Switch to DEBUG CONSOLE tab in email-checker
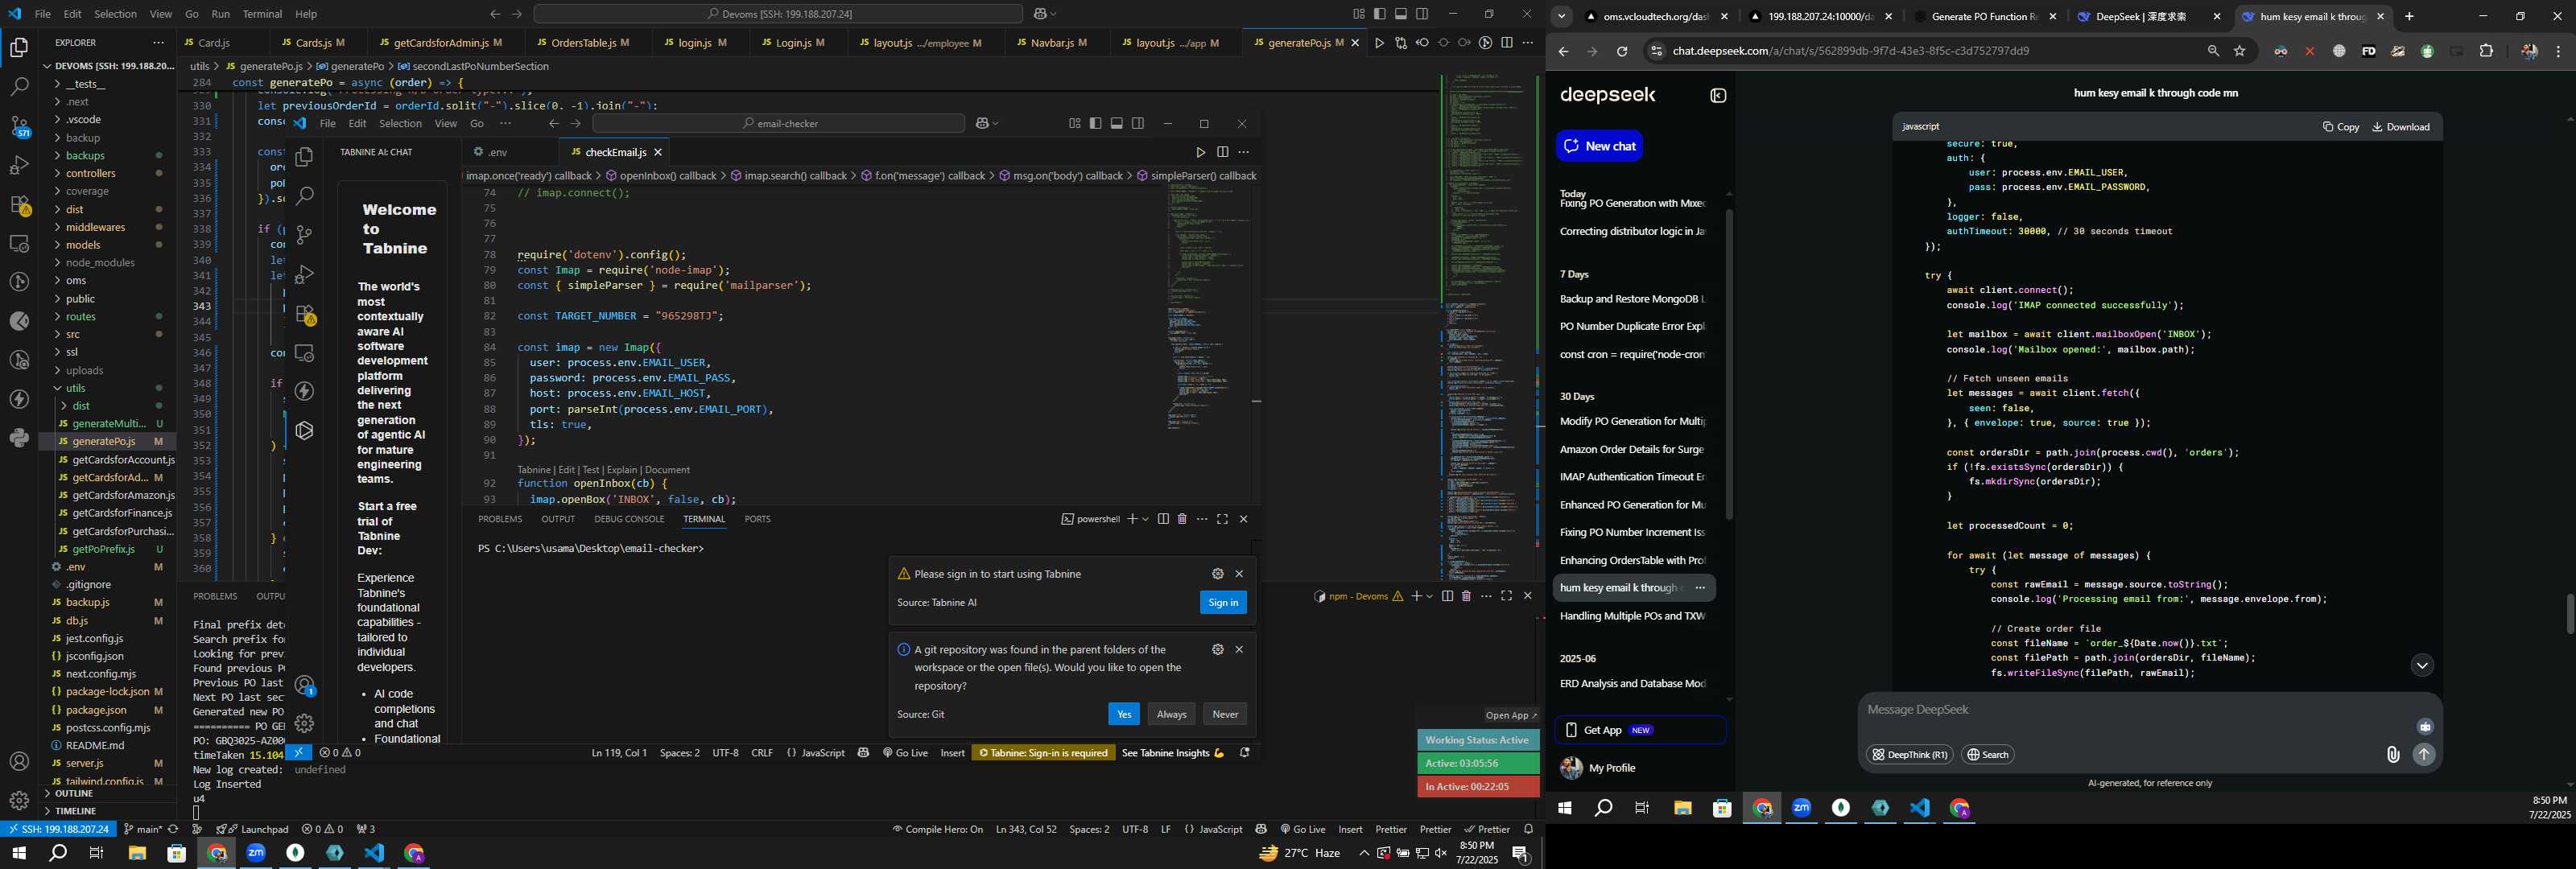This screenshot has height=869, width=2576. tap(629, 519)
